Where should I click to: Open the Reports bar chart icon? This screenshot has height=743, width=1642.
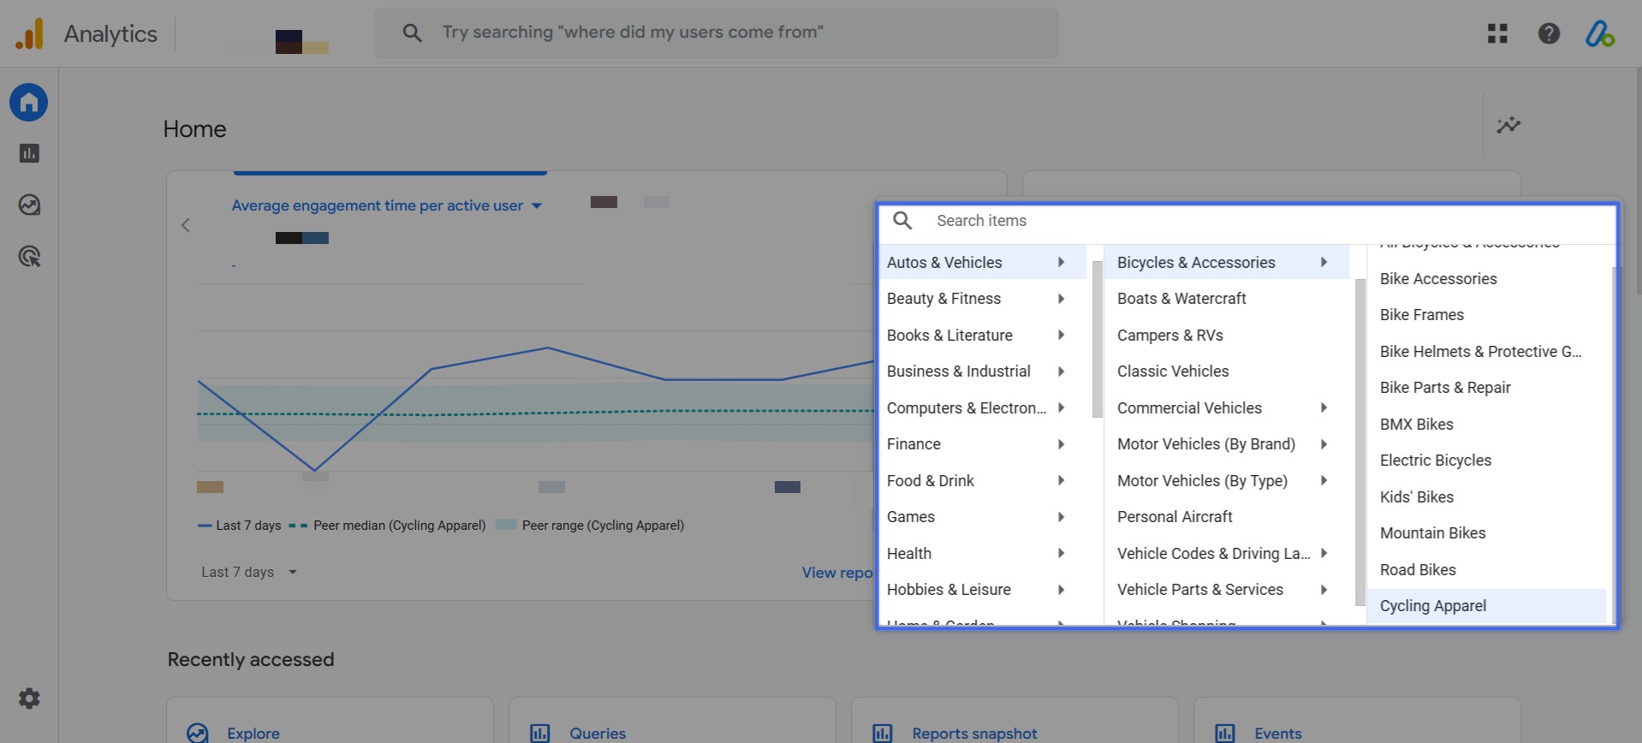(29, 153)
